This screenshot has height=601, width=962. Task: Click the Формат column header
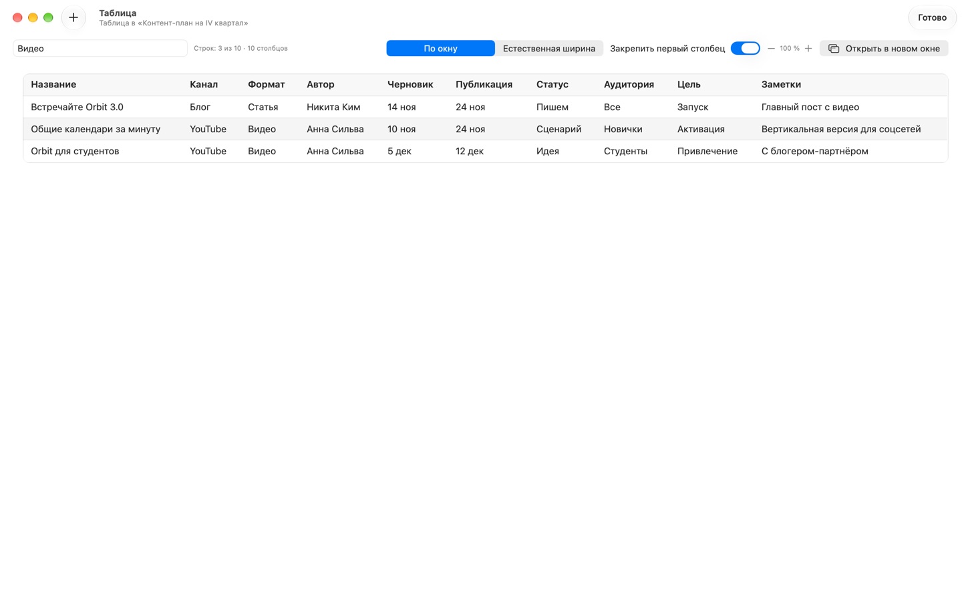(266, 84)
